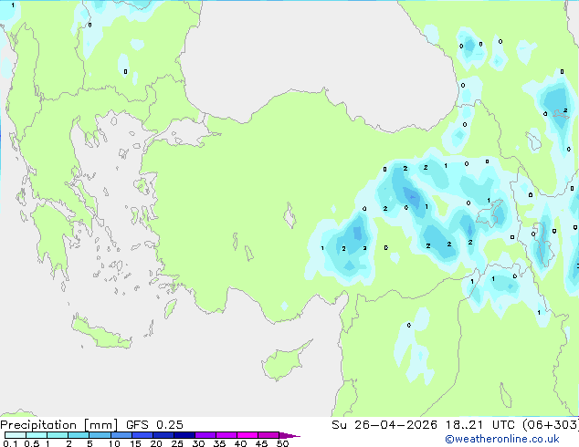Select the 40–45 mm magenta legend box

click(247, 435)
